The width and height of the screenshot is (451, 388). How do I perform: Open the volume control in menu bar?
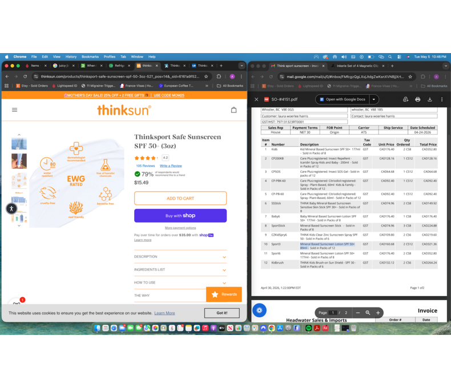coord(344,57)
